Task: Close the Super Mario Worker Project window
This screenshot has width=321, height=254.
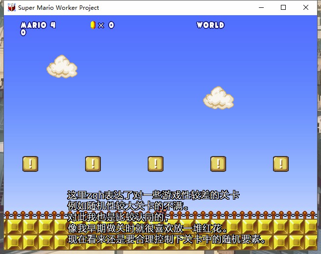Action: tap(306, 7)
